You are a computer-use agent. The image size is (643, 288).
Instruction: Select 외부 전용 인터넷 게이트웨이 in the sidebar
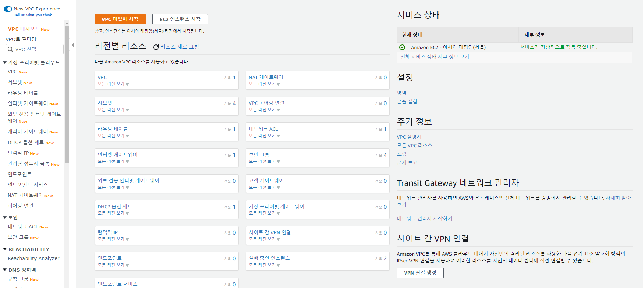(x=34, y=118)
